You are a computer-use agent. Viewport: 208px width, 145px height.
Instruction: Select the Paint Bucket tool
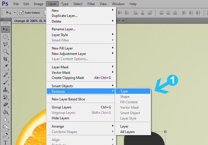tap(5, 112)
